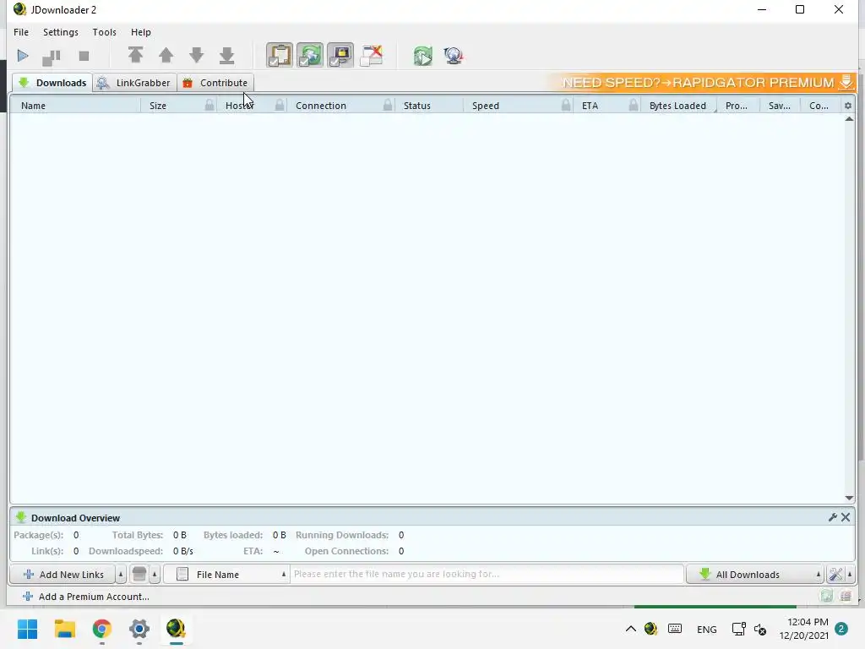
Task: Open the File Name search type dropdown
Action: [226, 575]
